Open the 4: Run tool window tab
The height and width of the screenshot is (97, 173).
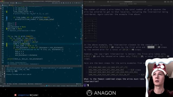pos(4,84)
